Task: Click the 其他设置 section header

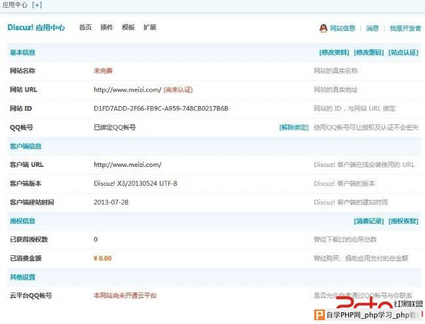Action: coord(22,277)
